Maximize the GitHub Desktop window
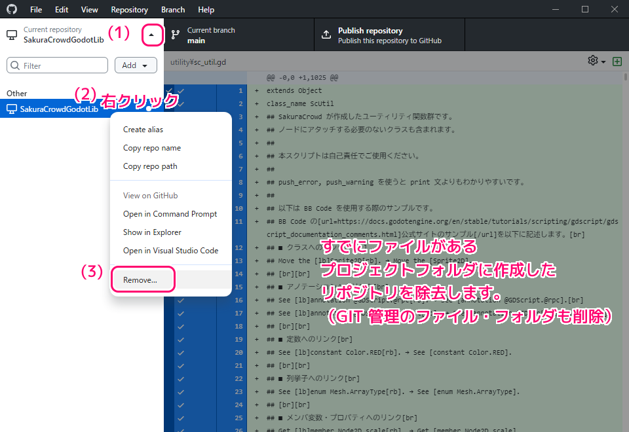The height and width of the screenshot is (432, 629). (585, 9)
